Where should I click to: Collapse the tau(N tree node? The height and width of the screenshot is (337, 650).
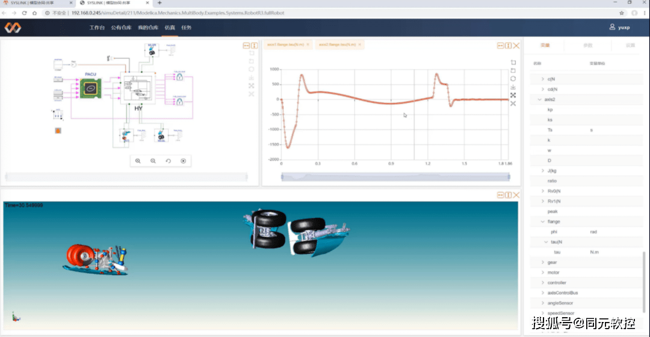(x=546, y=242)
